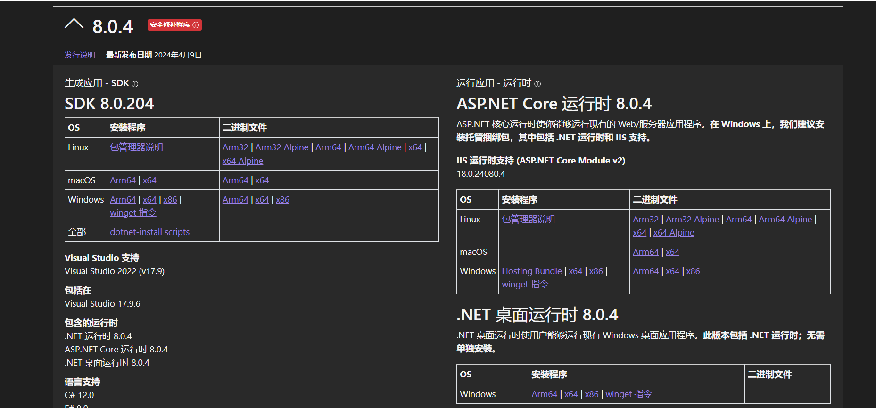Download ASP.NET Core Windows Arm64 binary
Viewport: 876px width, 408px height.
pyautogui.click(x=645, y=271)
